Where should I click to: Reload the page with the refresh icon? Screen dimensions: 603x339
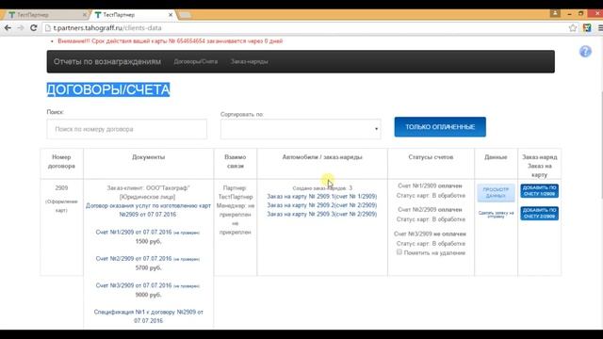(x=34, y=28)
